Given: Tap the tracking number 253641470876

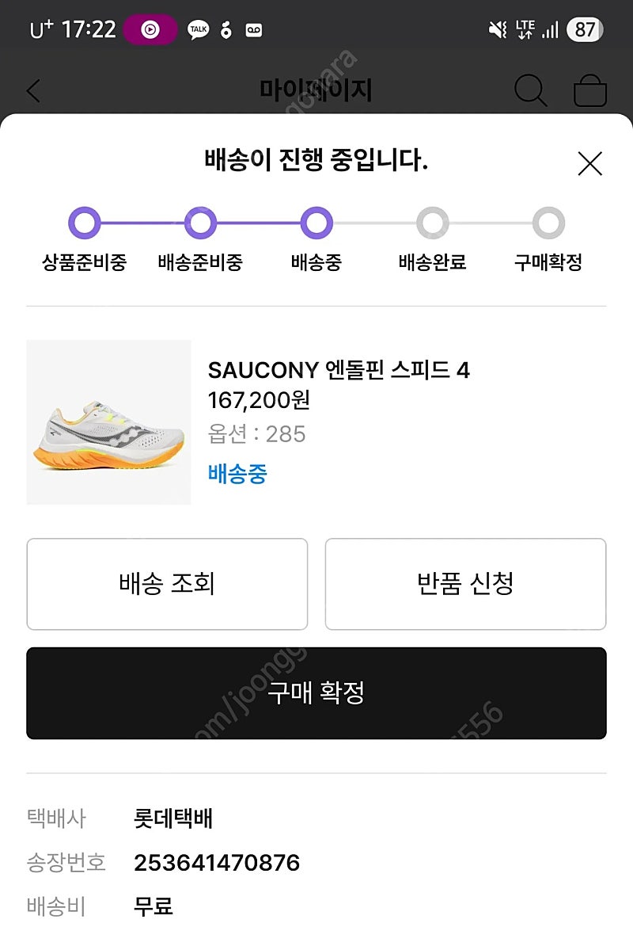Looking at the screenshot, I should pyautogui.click(x=217, y=863).
